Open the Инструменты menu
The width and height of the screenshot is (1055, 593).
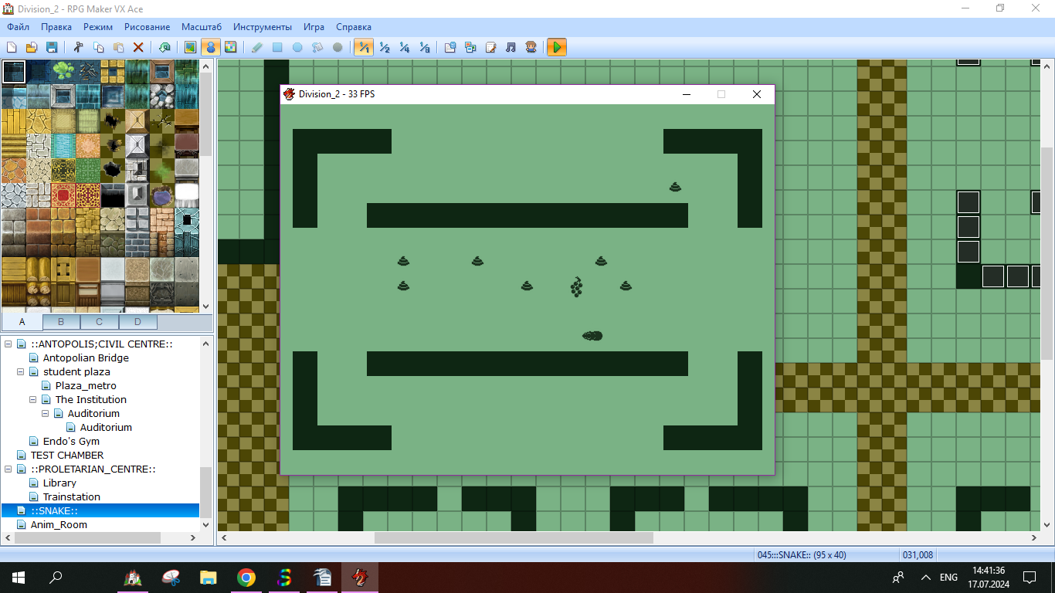[x=262, y=27]
